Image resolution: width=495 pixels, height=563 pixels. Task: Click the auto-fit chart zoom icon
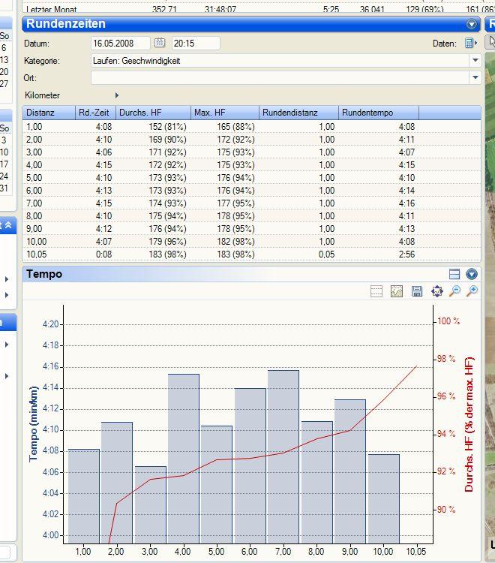click(437, 291)
